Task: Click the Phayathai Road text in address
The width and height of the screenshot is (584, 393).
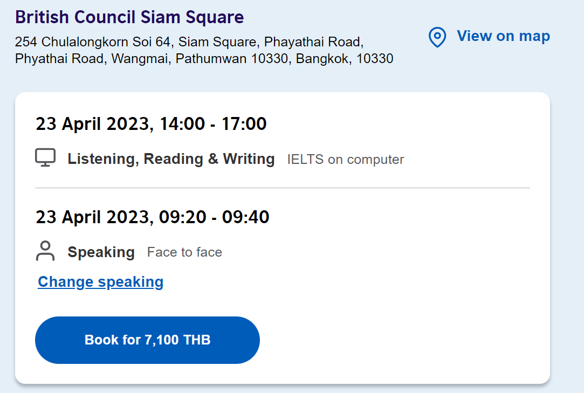Action: (x=313, y=42)
